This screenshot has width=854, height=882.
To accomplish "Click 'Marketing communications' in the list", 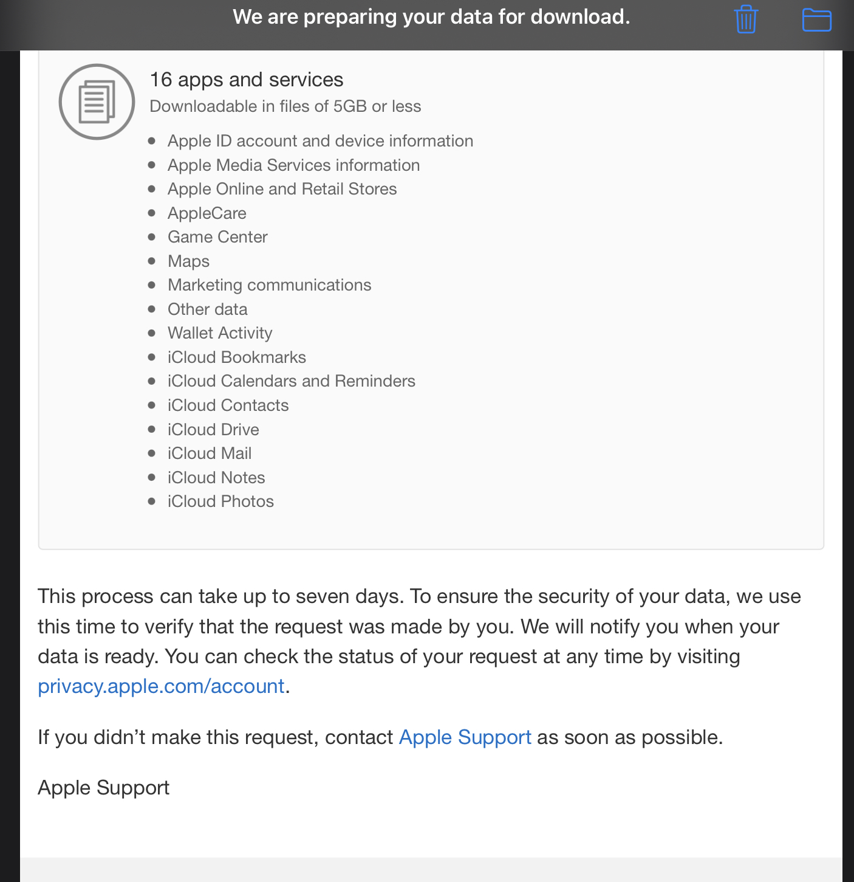I will [x=269, y=285].
